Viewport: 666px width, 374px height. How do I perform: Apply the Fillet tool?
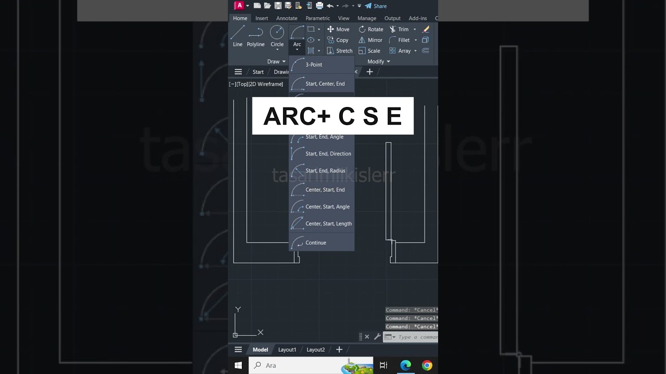400,40
